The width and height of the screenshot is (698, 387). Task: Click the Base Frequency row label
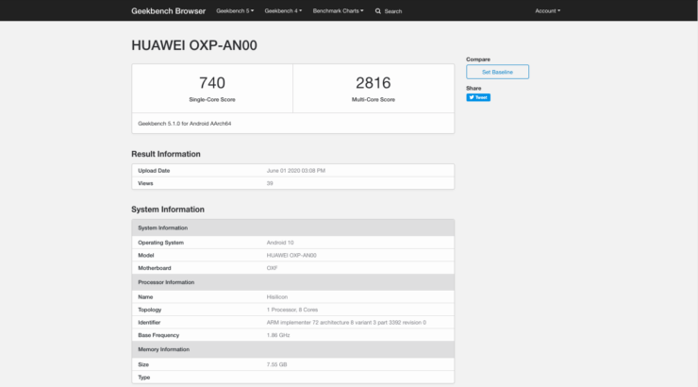158,335
